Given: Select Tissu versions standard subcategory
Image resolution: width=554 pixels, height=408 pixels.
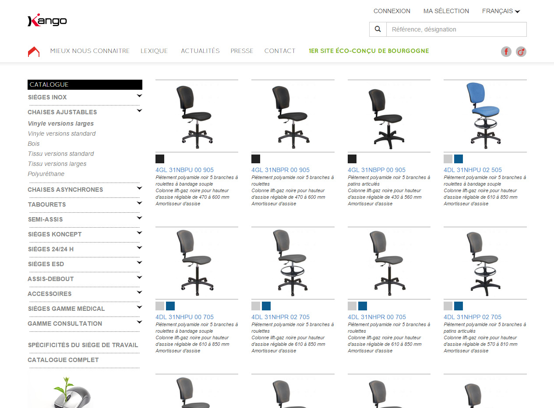Looking at the screenshot, I should [61, 154].
